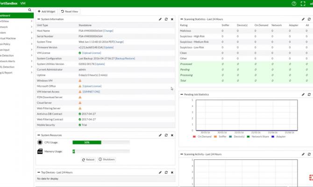Click Change link next to System Time
The height and width of the screenshot is (187, 313).
119,42
